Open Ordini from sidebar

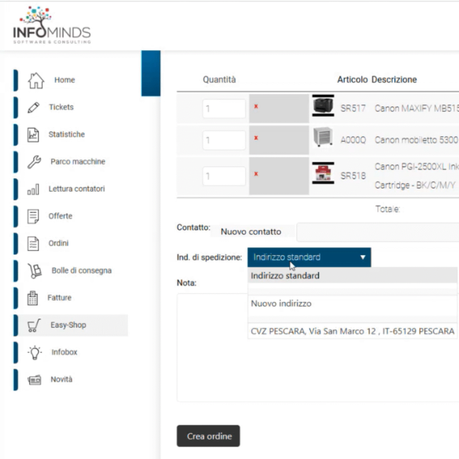click(x=59, y=243)
